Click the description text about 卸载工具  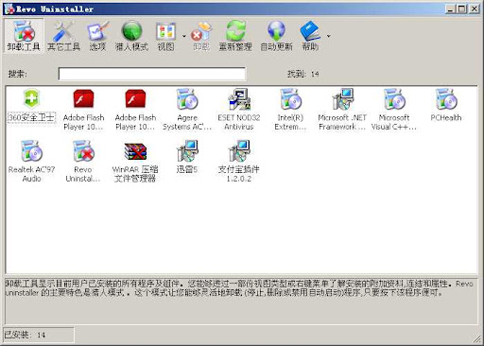pos(239,288)
